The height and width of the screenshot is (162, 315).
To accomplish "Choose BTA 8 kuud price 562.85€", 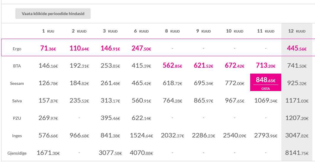I will pos(172,66).
